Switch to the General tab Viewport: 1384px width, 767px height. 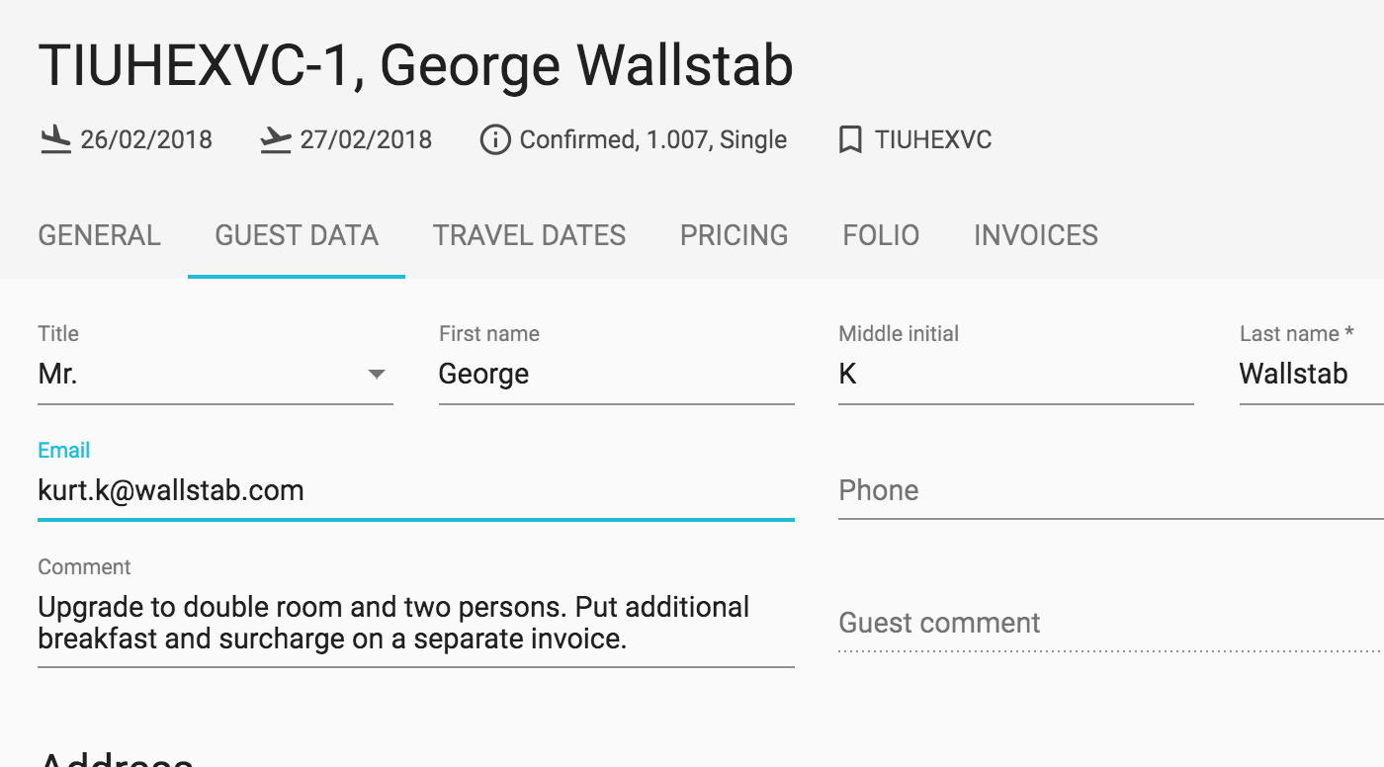99,235
